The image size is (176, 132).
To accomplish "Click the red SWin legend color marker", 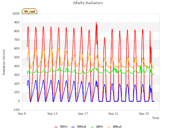I will click(56, 127).
